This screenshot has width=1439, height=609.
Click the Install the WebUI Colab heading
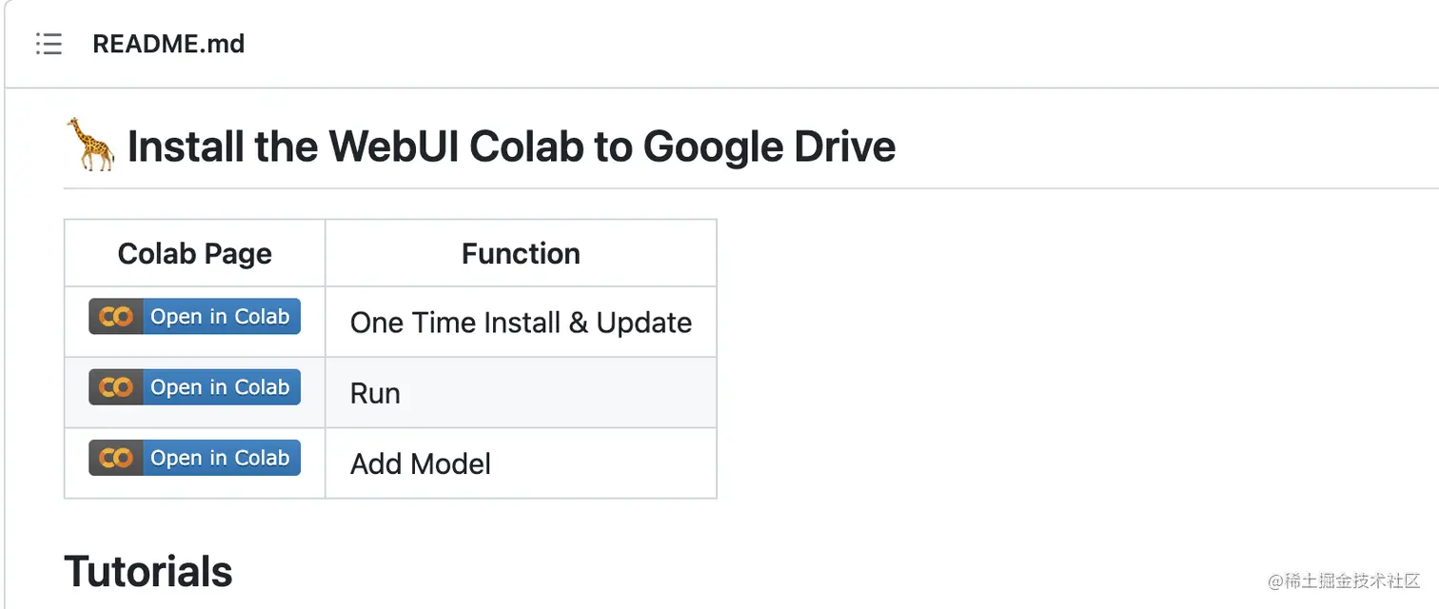pos(511,147)
